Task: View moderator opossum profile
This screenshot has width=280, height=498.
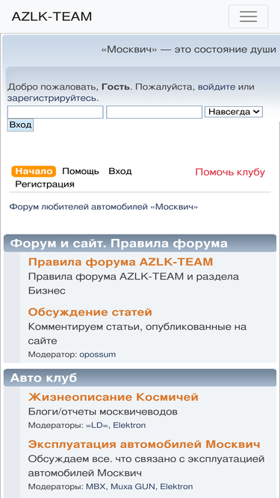Action: coord(98,355)
